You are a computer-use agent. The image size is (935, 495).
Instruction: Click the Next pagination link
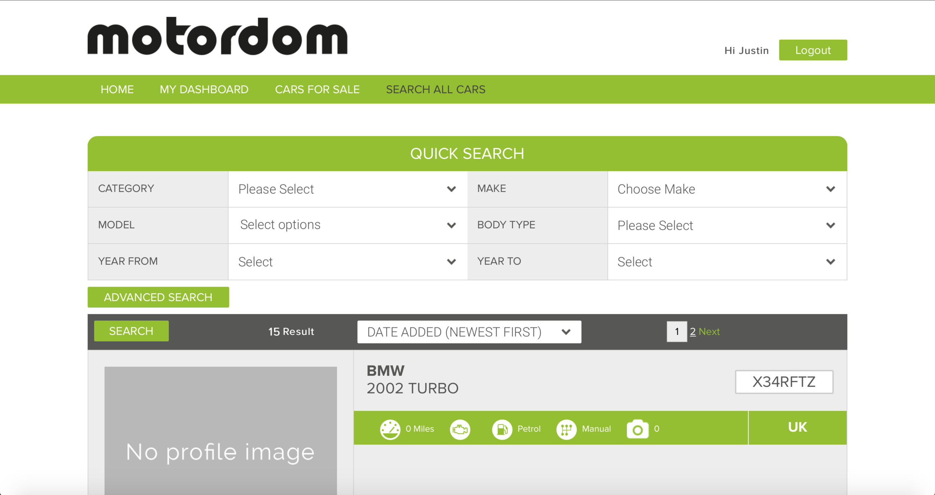tap(709, 331)
